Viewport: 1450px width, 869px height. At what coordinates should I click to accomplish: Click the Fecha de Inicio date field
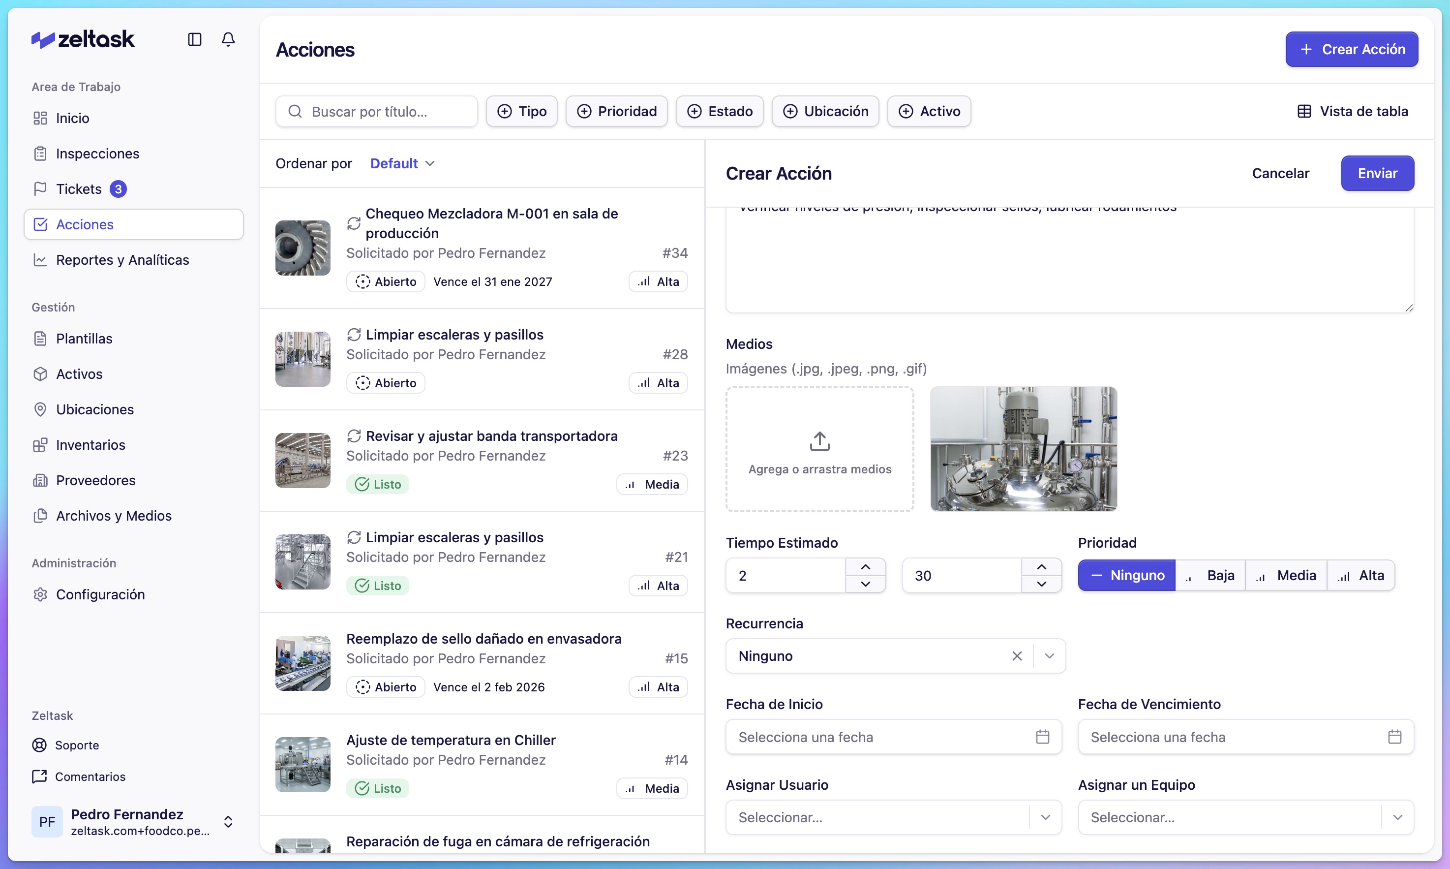tap(894, 737)
